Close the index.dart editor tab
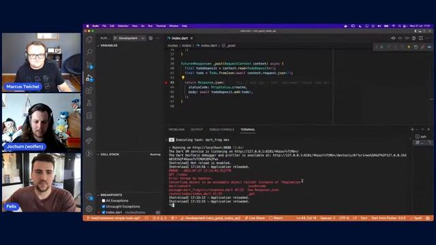The height and width of the screenshot is (245, 436). [x=191, y=38]
